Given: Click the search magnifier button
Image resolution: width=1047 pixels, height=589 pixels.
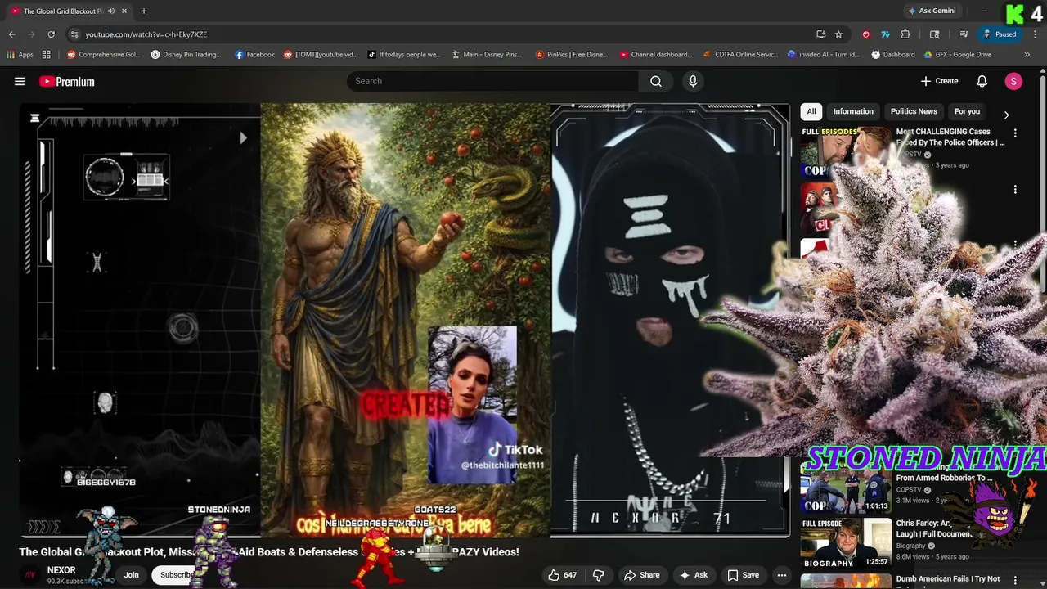Looking at the screenshot, I should [656, 81].
